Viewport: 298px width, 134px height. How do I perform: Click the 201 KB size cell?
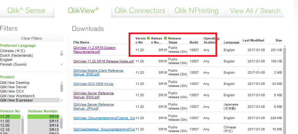(x=276, y=50)
